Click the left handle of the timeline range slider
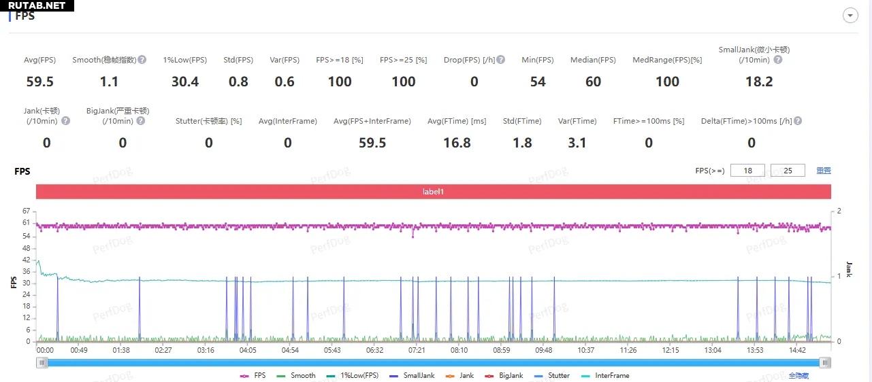 coord(42,363)
